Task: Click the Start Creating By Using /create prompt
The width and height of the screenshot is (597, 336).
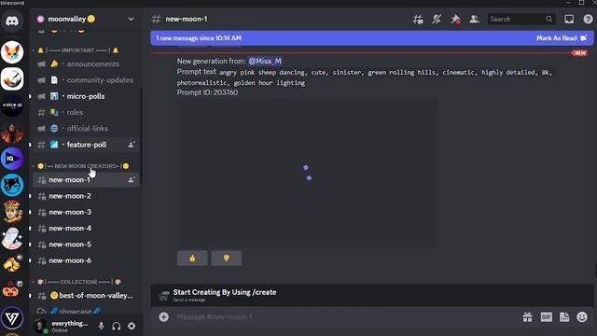Action: point(225,292)
